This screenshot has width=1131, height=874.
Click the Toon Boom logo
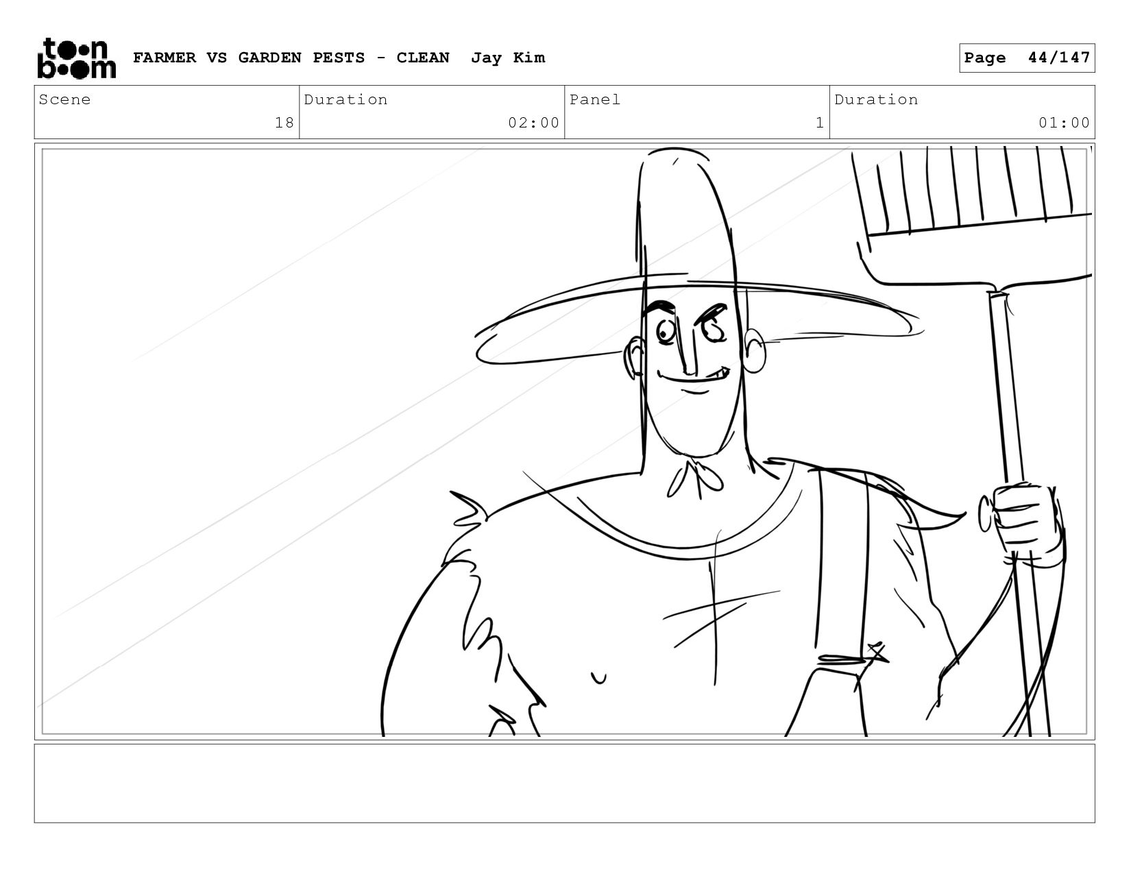point(76,58)
